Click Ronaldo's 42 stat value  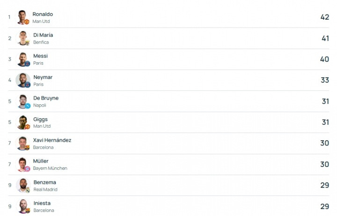(x=325, y=17)
